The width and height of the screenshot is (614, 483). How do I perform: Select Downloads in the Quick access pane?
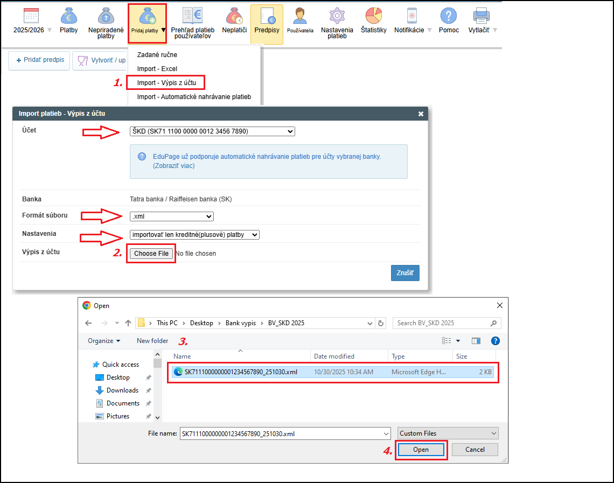coord(122,390)
